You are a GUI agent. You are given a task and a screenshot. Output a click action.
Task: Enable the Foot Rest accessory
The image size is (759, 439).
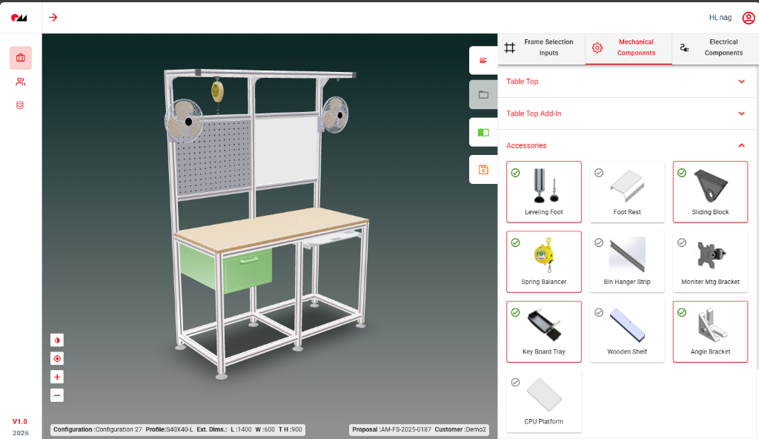(626, 191)
